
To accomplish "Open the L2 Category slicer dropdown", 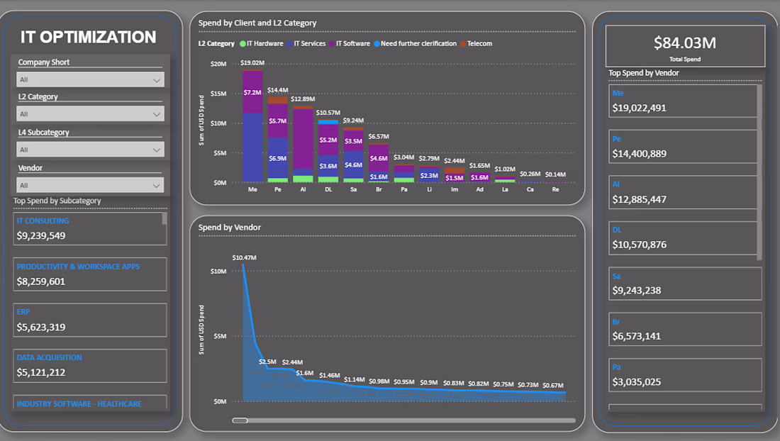I will coord(90,114).
